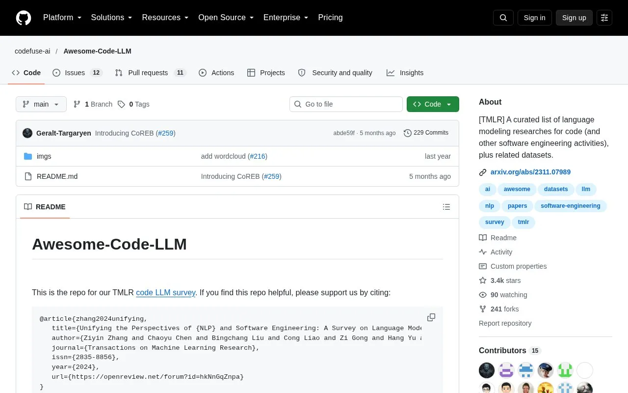The image size is (628, 393).
Task: Click the GitHub logo icon
Action: (24, 18)
